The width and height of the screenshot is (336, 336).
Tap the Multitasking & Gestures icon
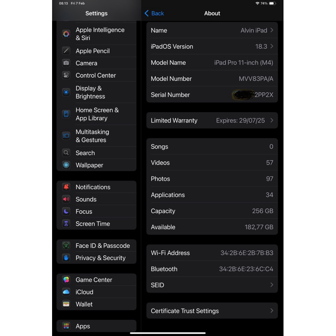click(66, 136)
